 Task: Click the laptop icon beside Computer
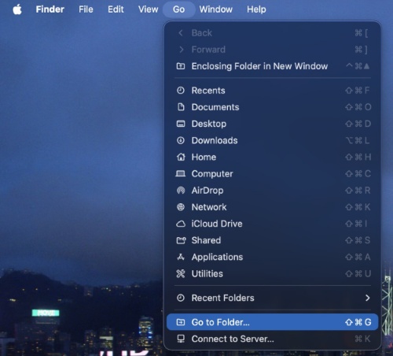(x=180, y=173)
